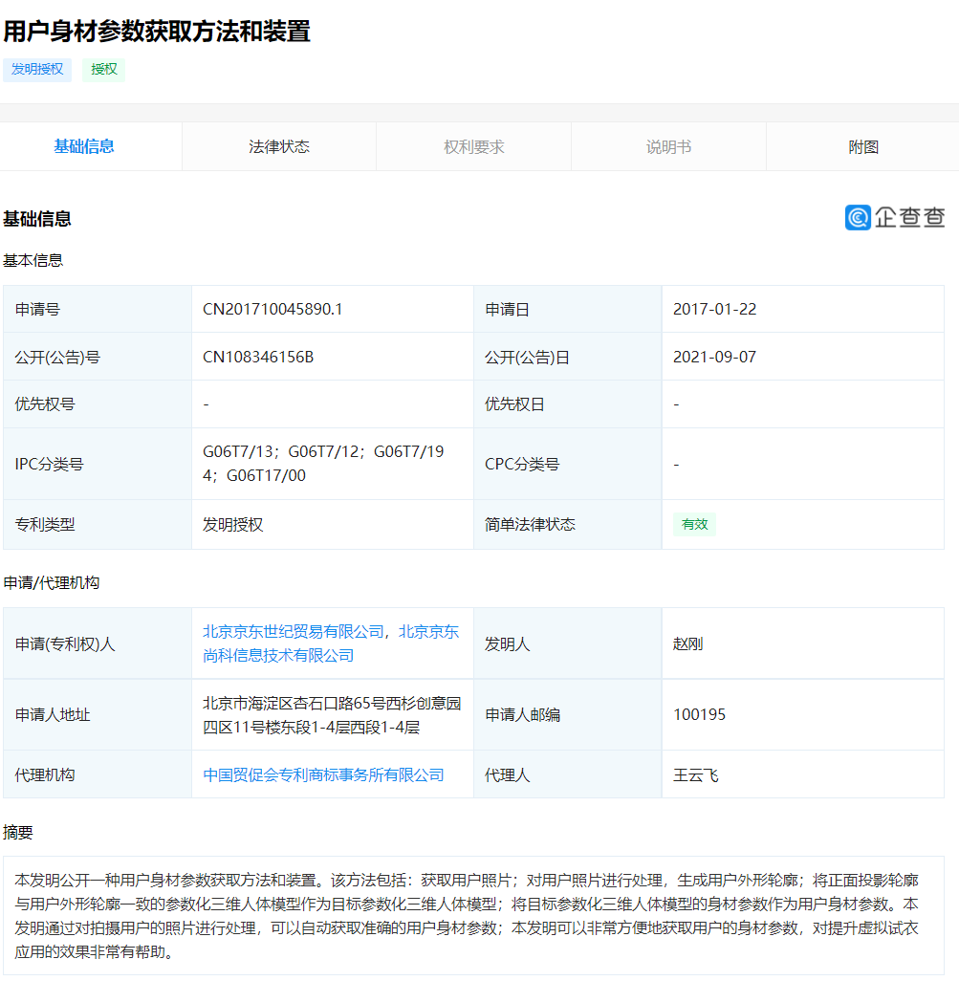Click the application date 2017-01-22
Viewport: 959px width, 981px height.
pos(714,309)
